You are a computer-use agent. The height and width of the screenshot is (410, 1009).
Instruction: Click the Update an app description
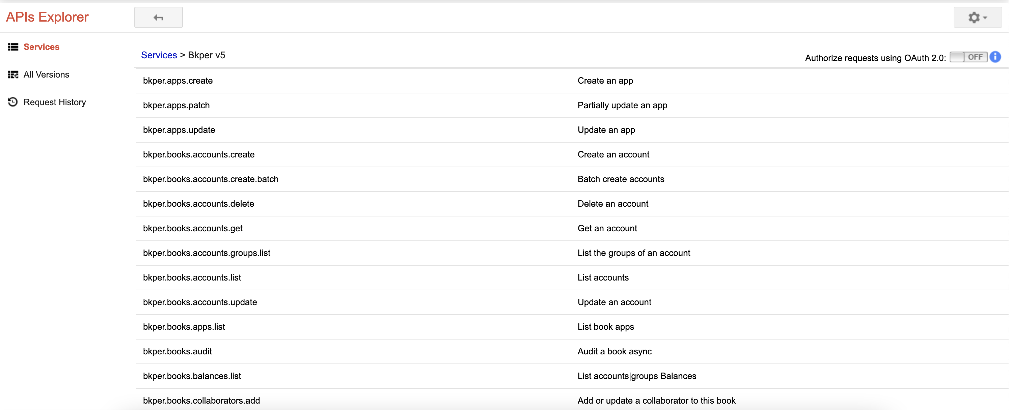[x=606, y=129]
